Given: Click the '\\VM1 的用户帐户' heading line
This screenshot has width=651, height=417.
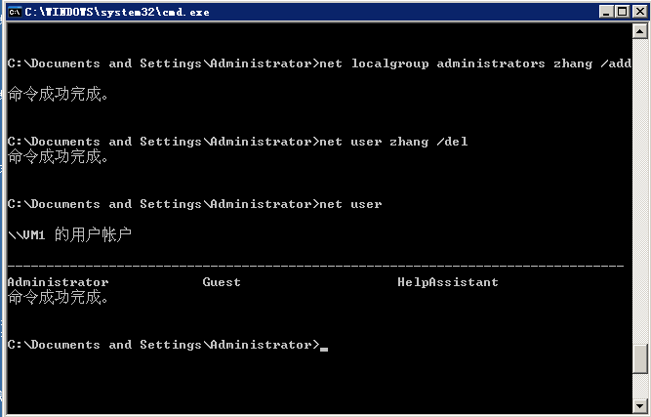Looking at the screenshot, I should click(x=68, y=235).
